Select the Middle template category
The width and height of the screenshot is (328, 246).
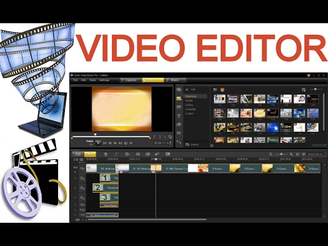coord(189,100)
